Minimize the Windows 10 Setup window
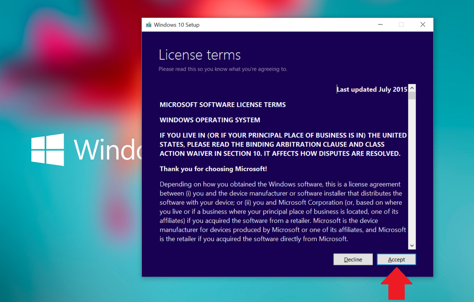This screenshot has height=302, width=474. click(x=380, y=24)
